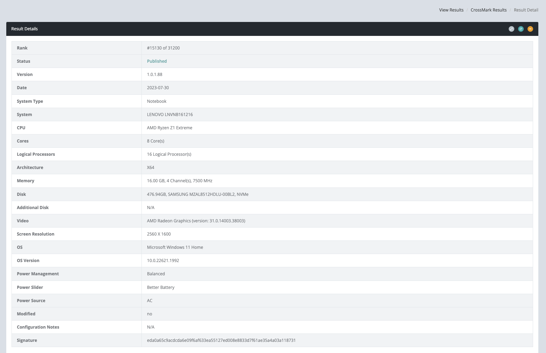Click version value 1.0.1.88
Screen dimensions: 546x353
coord(155,75)
